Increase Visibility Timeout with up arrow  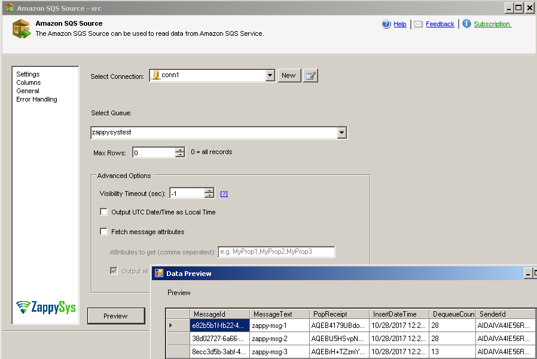209,191
